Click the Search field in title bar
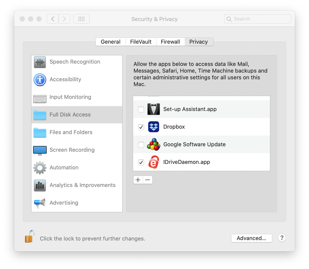The image size is (309, 269). (x=260, y=19)
